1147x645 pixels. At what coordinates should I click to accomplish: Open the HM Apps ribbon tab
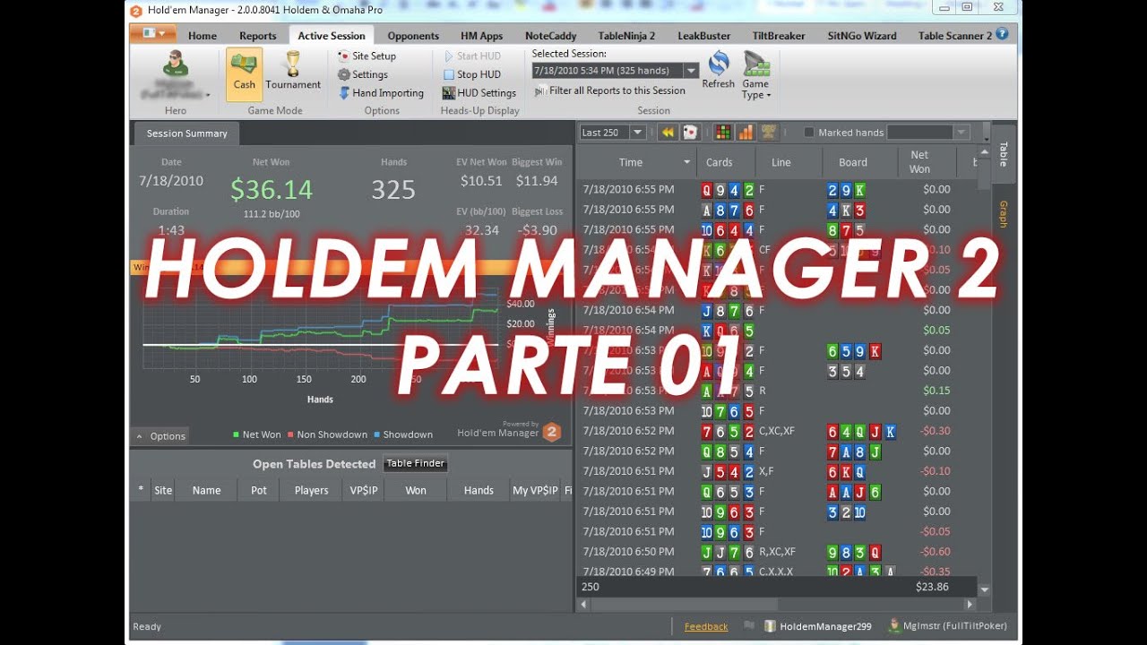pyautogui.click(x=481, y=36)
